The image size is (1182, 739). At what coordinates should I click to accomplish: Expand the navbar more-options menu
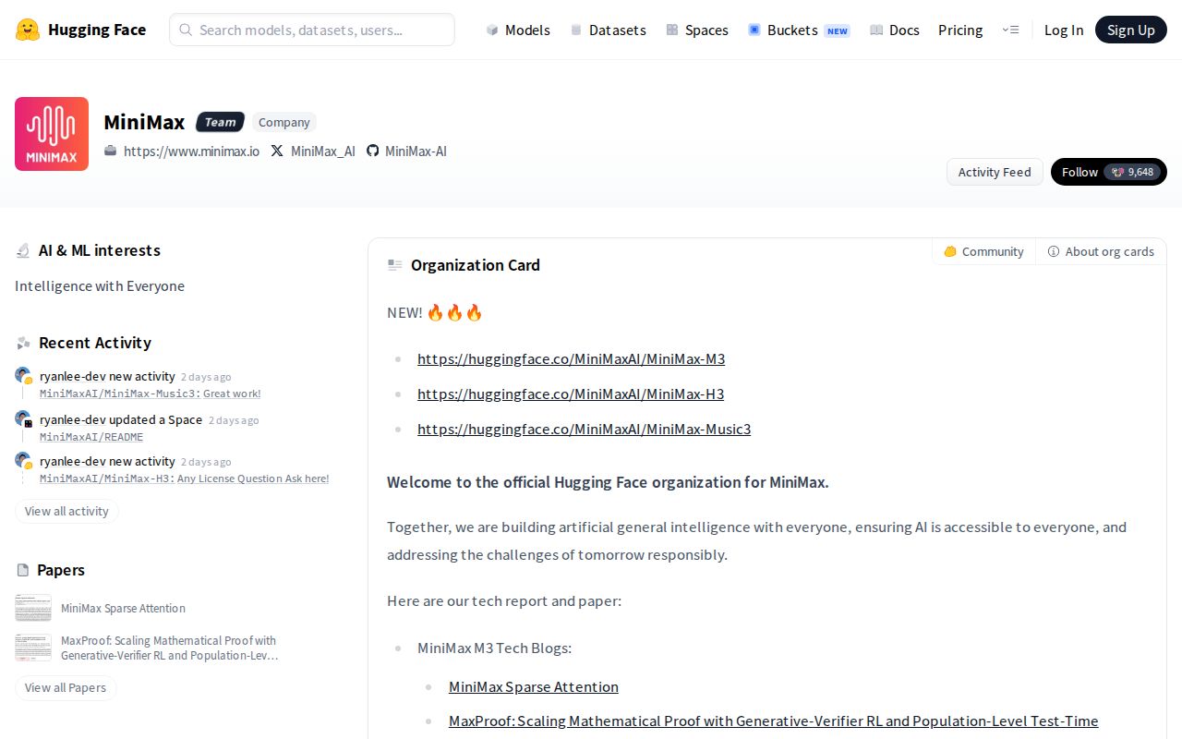pos(1010,30)
